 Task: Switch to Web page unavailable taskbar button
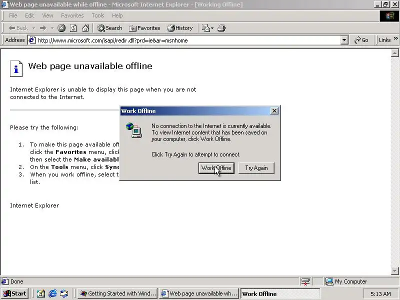click(199, 293)
